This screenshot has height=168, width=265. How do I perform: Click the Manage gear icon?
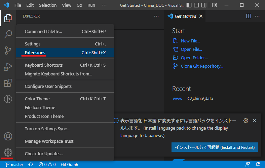click(x=8, y=153)
